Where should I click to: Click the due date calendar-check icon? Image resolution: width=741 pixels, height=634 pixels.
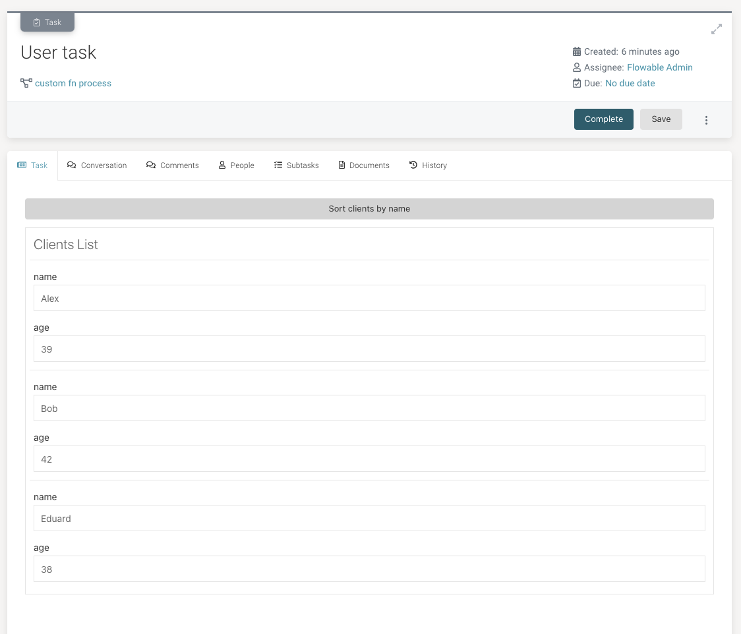coord(577,83)
